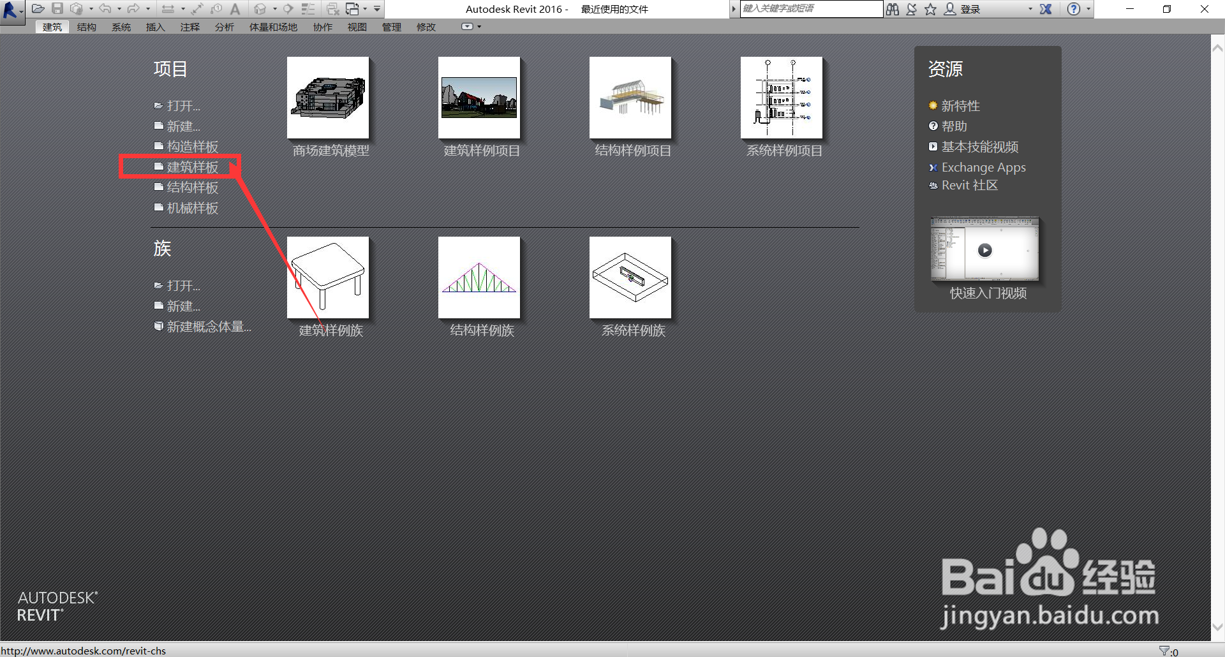Click the Section tool icon

click(x=288, y=9)
